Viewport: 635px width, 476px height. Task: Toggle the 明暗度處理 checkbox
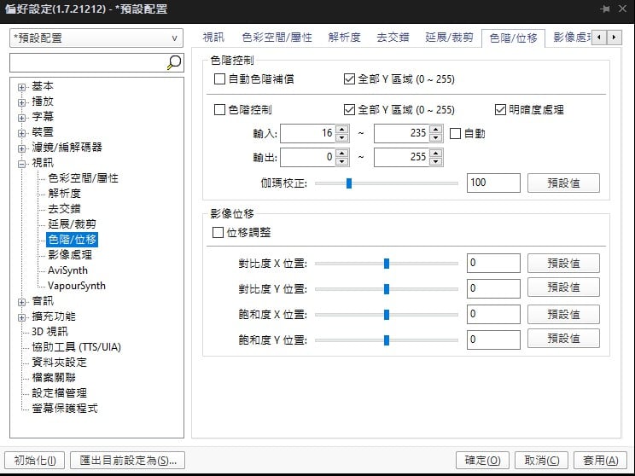tap(501, 110)
